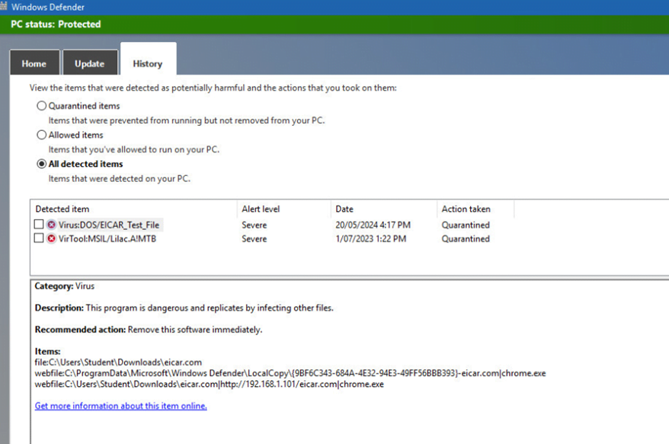Image resolution: width=669 pixels, height=444 pixels.
Task: Open Get more information about this item online
Action: [120, 406]
